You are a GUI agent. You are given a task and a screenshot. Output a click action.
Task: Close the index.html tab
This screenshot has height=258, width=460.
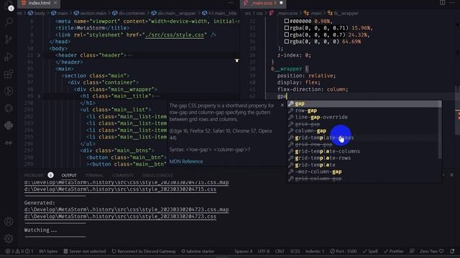pyautogui.click(x=55, y=3)
